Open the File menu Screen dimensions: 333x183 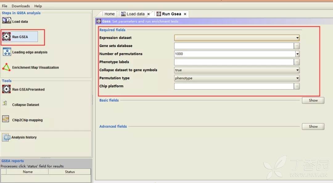[4, 6]
